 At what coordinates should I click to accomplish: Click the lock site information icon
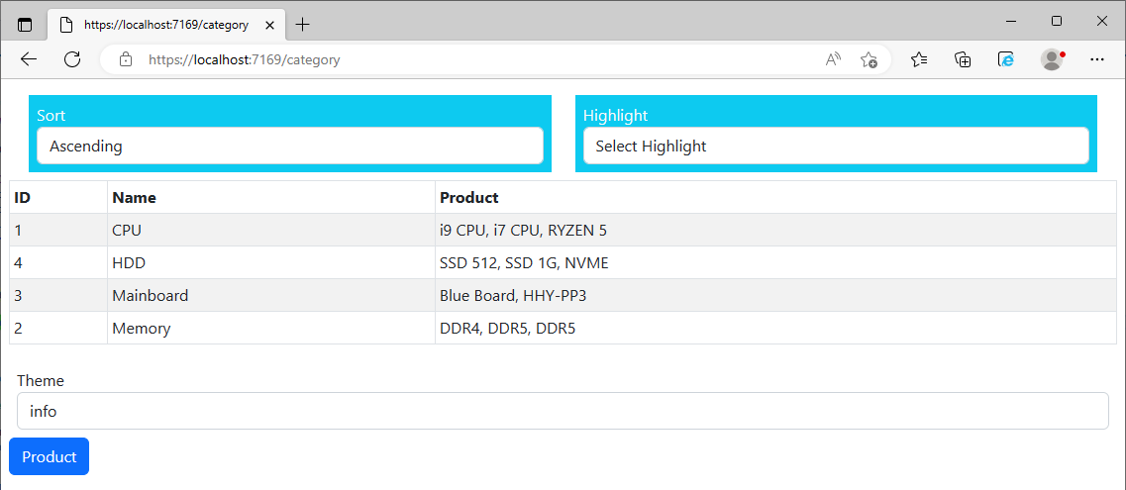coord(126,59)
